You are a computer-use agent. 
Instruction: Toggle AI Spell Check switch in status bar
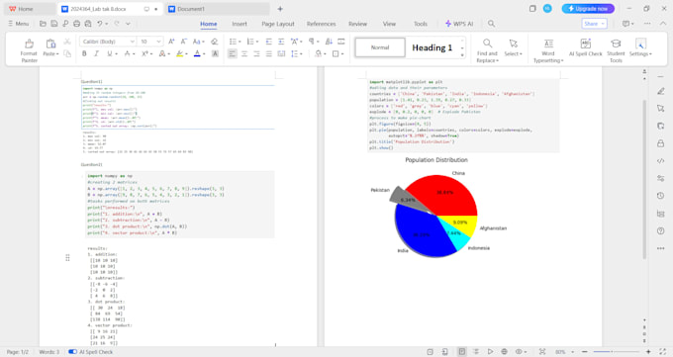pos(72,352)
